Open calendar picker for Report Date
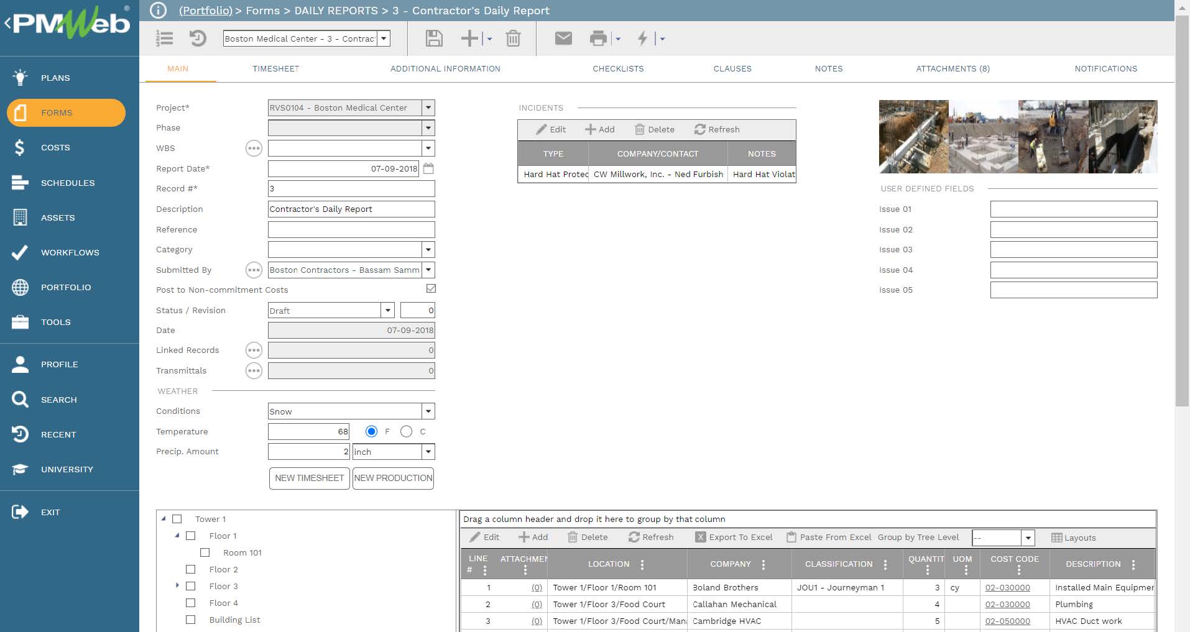The width and height of the screenshot is (1190, 632). tap(428, 168)
